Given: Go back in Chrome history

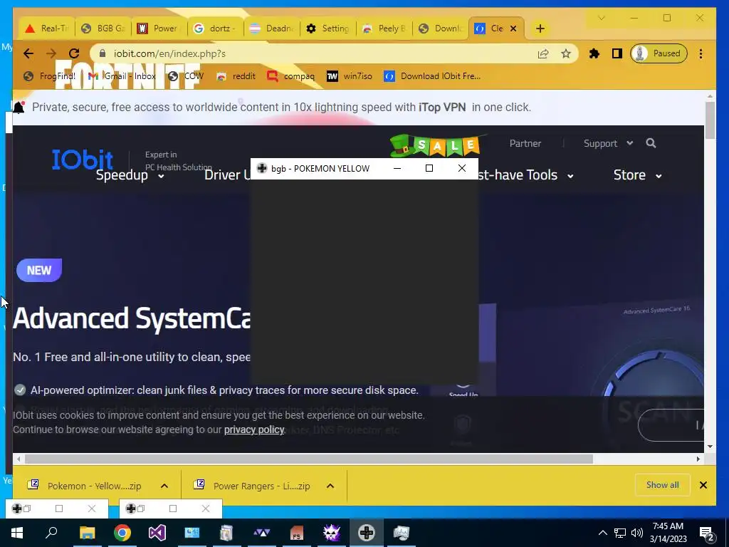Looking at the screenshot, I should pos(28,53).
